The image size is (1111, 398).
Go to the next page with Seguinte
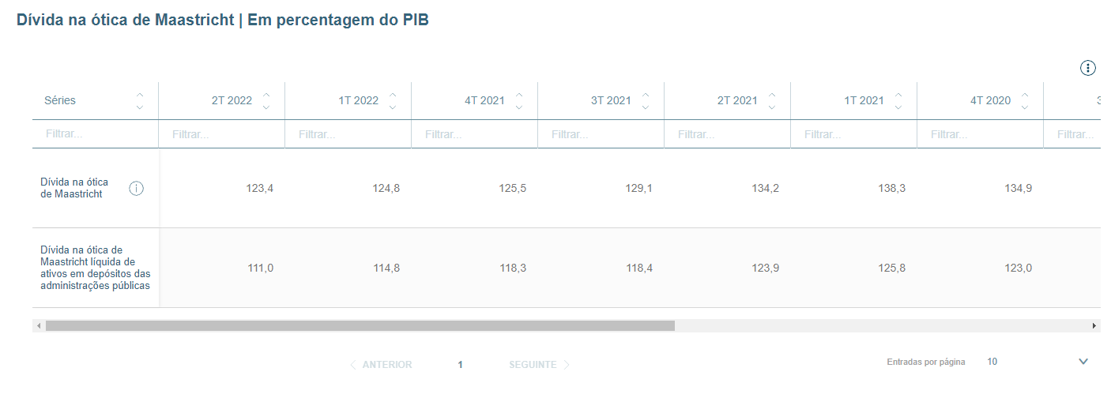click(x=539, y=365)
